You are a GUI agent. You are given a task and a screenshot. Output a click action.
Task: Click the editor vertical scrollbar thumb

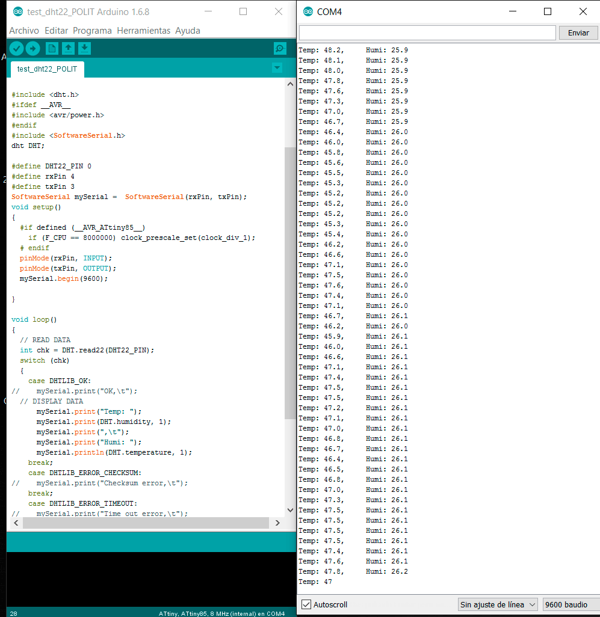point(290,283)
